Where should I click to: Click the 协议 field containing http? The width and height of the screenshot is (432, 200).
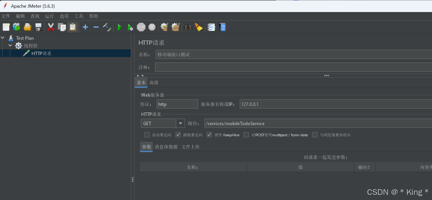177,104
